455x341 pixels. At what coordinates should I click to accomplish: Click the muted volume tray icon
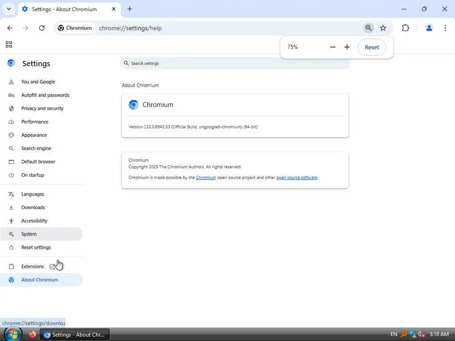point(421,334)
